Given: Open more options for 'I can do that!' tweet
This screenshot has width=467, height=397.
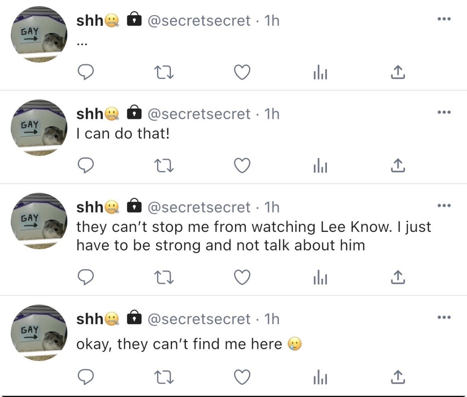Looking at the screenshot, I should 444,112.
